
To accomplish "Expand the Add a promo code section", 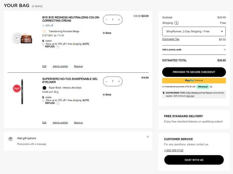I will (224, 50).
